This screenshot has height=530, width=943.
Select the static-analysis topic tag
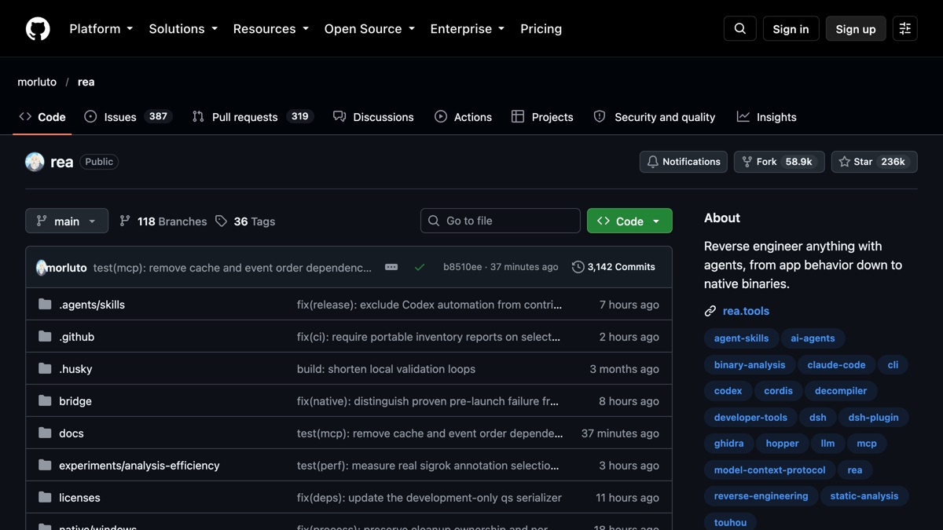(x=864, y=496)
